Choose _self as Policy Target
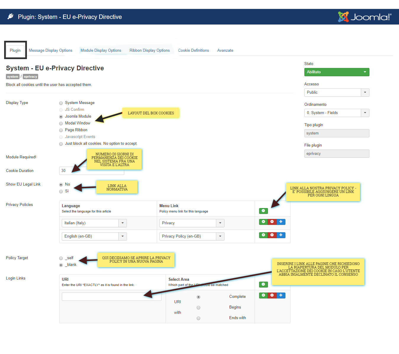 point(61,258)
